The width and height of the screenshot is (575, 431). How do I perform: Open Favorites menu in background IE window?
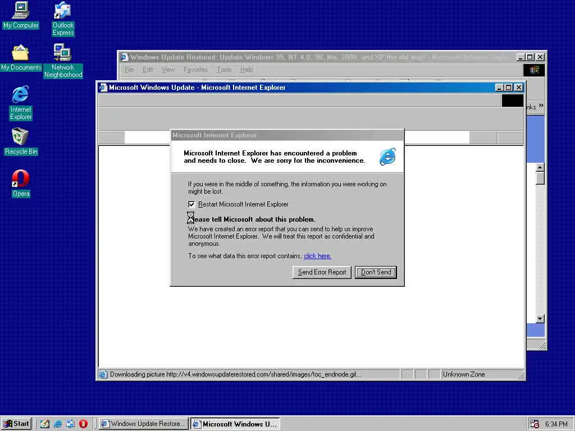[x=195, y=70]
